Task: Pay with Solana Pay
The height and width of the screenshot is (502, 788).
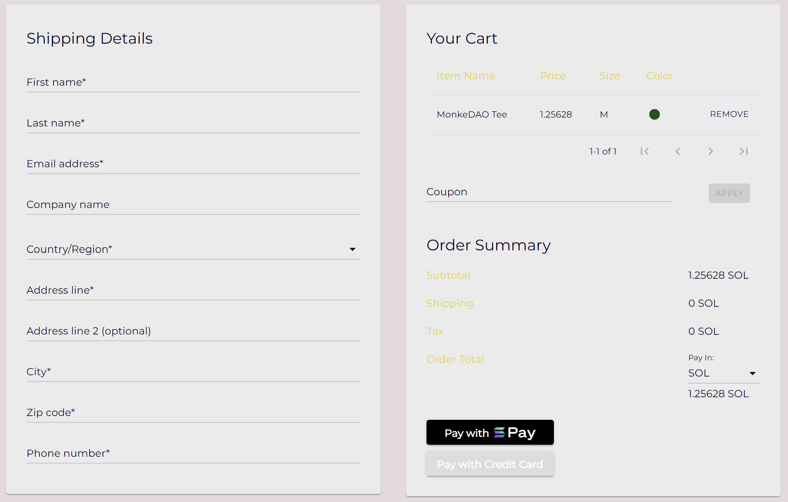Action: click(490, 432)
